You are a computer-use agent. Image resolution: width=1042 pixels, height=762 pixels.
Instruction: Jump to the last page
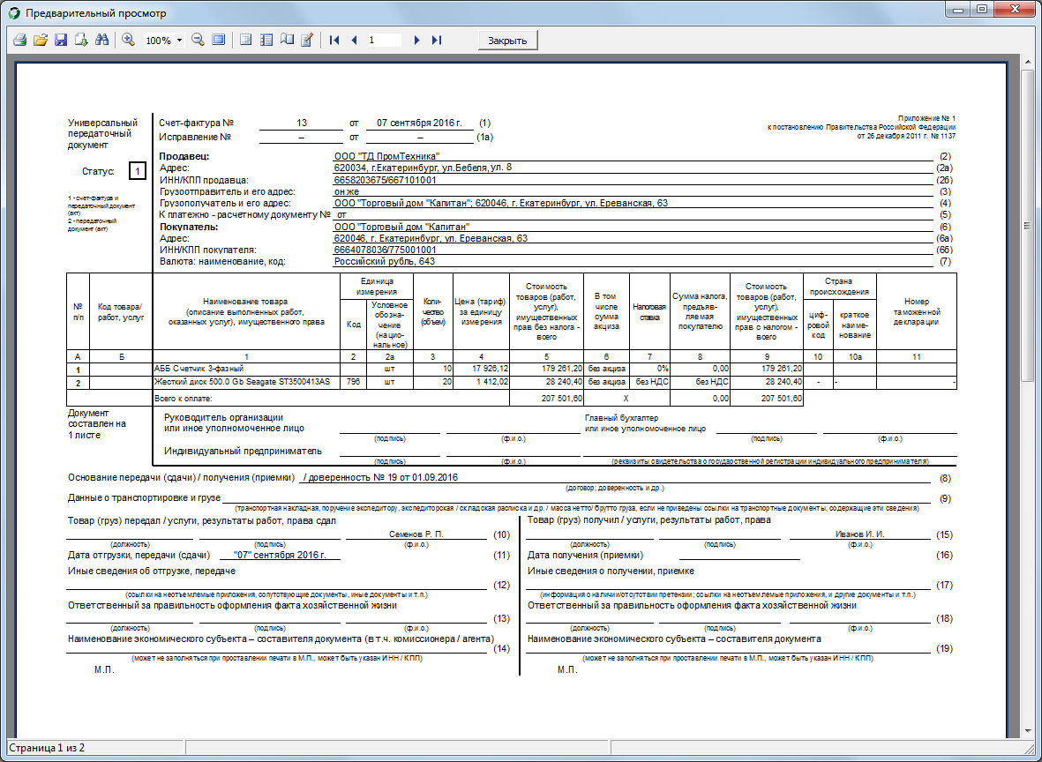pyautogui.click(x=437, y=40)
